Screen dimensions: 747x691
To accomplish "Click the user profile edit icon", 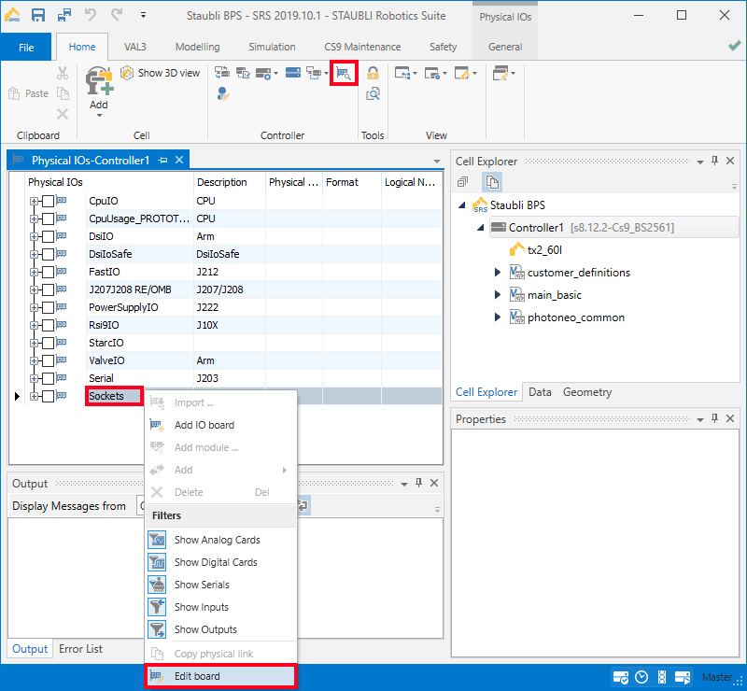I will pyautogui.click(x=222, y=93).
